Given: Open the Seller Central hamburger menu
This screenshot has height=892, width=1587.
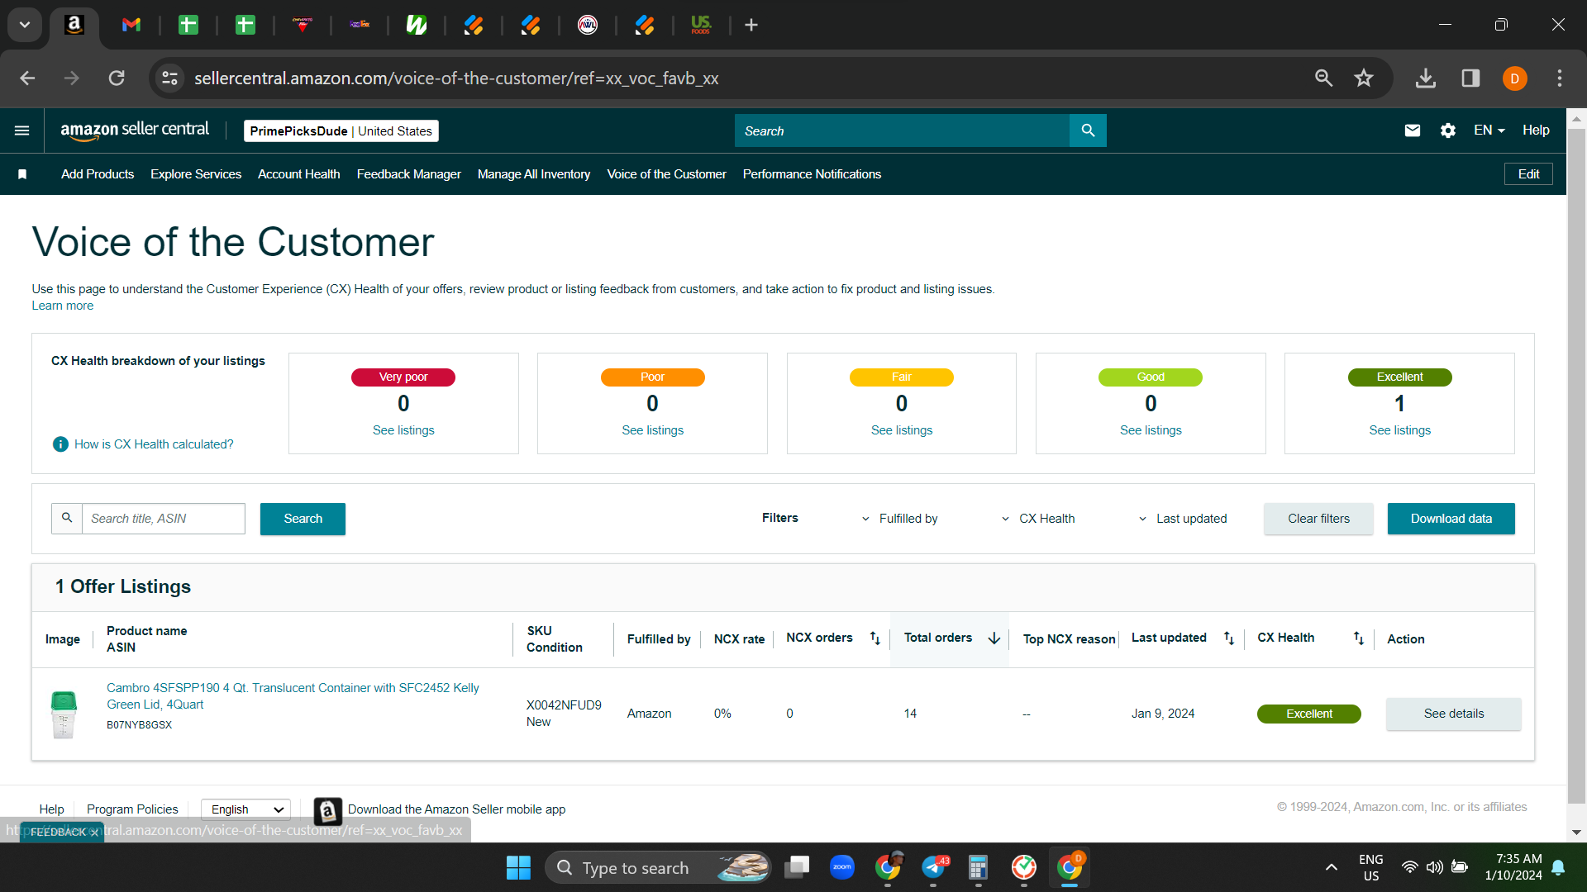Looking at the screenshot, I should tap(22, 130).
